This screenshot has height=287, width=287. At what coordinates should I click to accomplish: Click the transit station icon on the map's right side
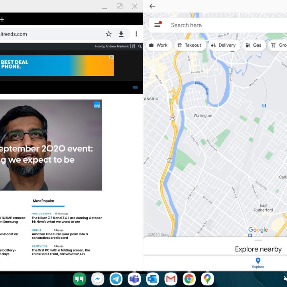[264, 105]
